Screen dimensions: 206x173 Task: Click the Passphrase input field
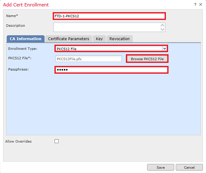tap(111, 70)
